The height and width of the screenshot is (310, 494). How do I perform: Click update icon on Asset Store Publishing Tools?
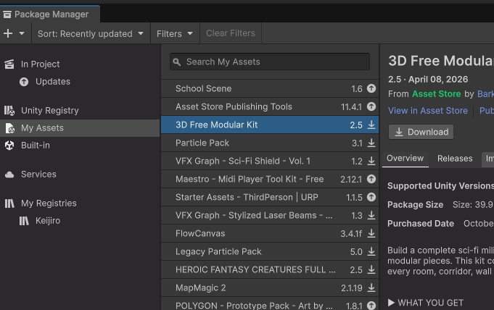(x=371, y=106)
